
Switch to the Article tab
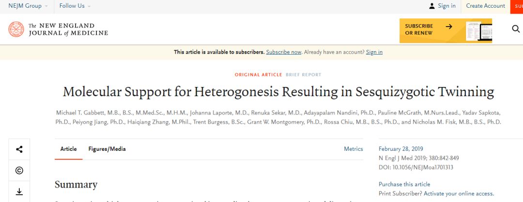pyautogui.click(x=68, y=149)
